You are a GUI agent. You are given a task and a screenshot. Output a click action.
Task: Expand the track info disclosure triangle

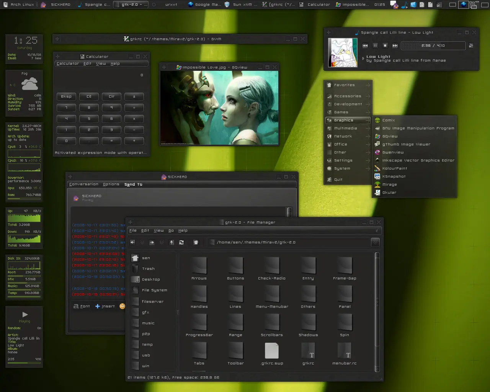coord(363,59)
